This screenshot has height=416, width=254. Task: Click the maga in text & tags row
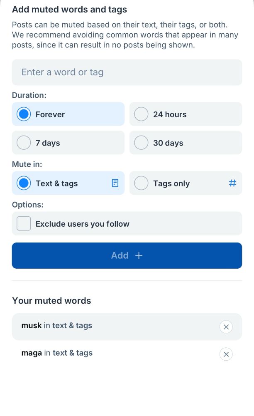tap(127, 354)
